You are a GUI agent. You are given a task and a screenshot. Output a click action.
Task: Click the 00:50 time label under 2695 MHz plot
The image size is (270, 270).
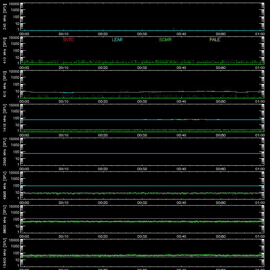(x=221, y=169)
